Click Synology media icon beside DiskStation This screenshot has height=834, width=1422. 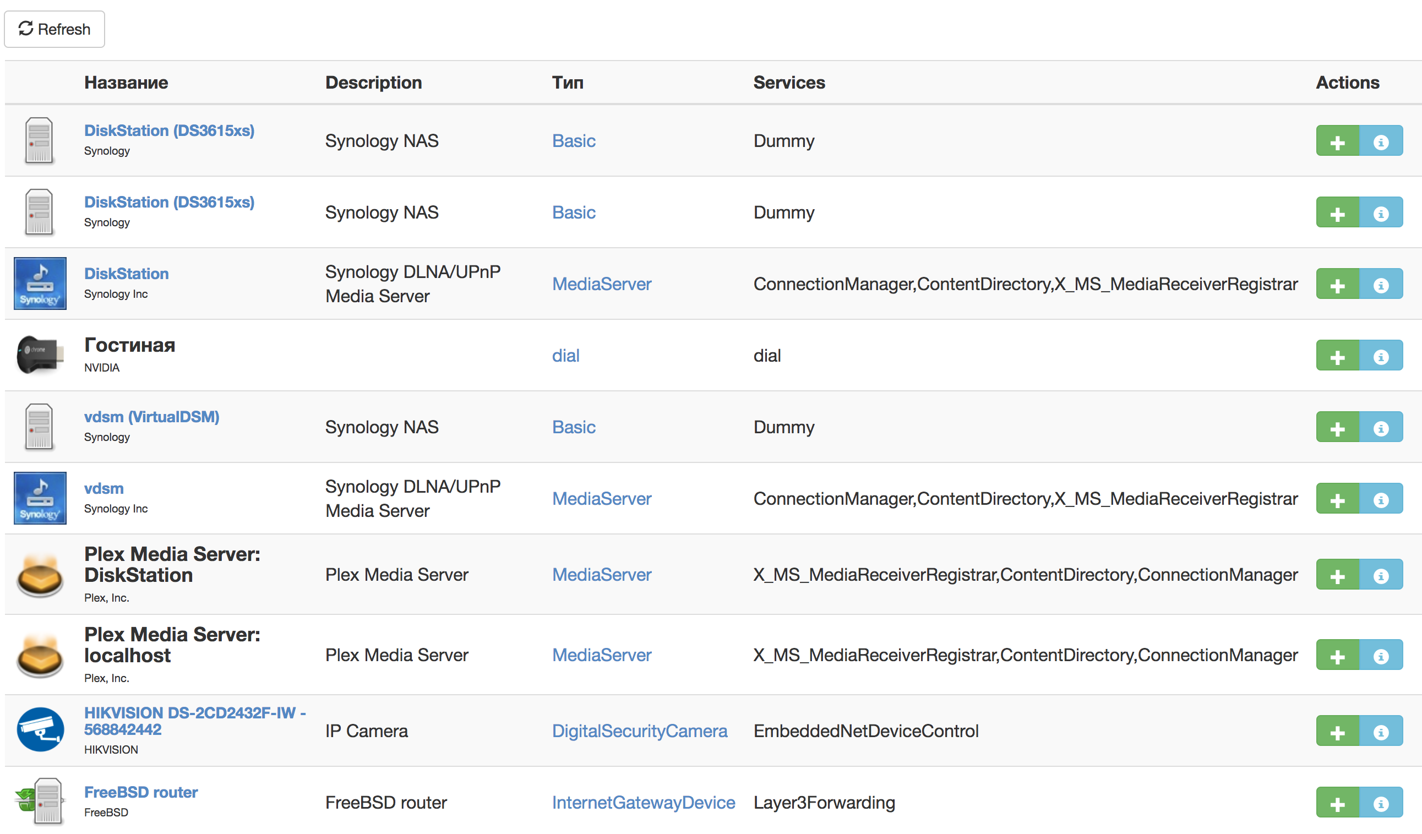pyautogui.click(x=40, y=284)
